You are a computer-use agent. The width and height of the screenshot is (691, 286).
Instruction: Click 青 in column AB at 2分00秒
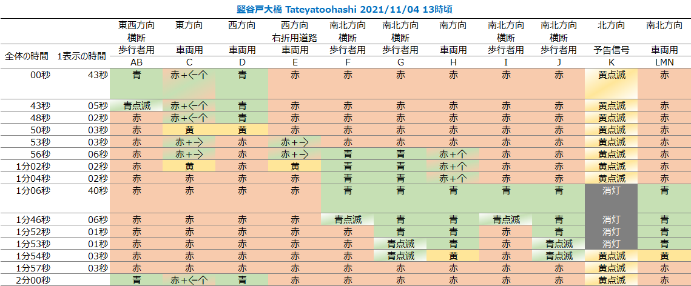pyautogui.click(x=136, y=280)
